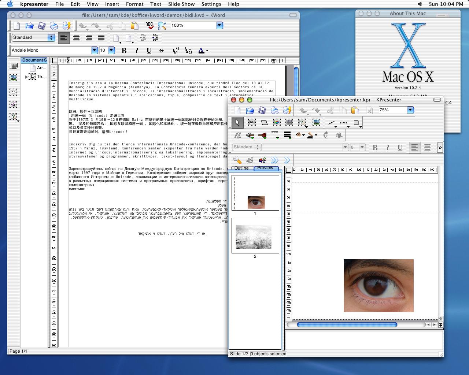Open the Slide Show menu
The width and height of the screenshot is (469, 375).
pyautogui.click(x=181, y=4)
